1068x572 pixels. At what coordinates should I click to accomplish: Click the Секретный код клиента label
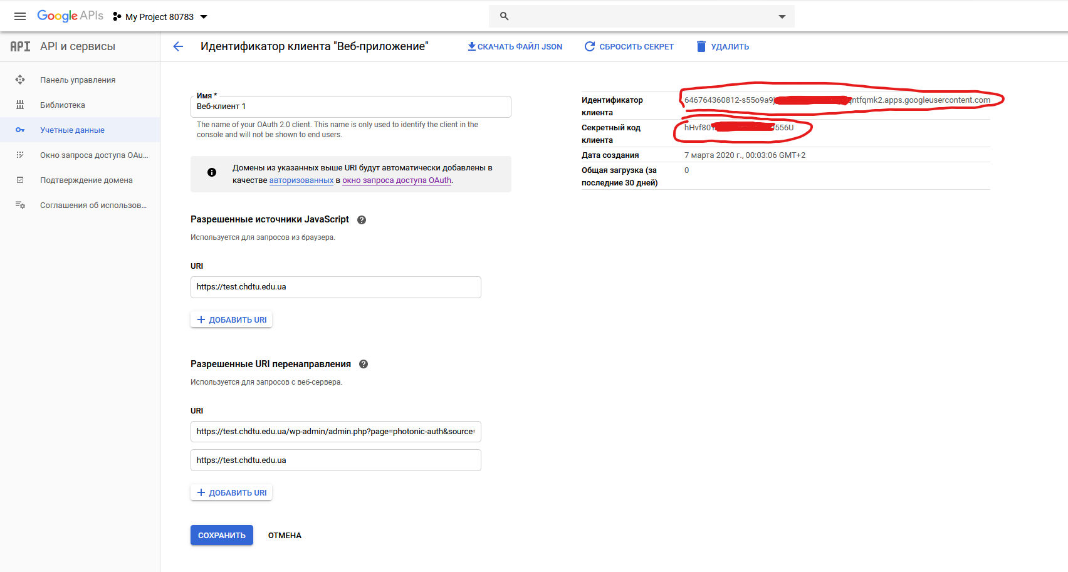coord(611,134)
